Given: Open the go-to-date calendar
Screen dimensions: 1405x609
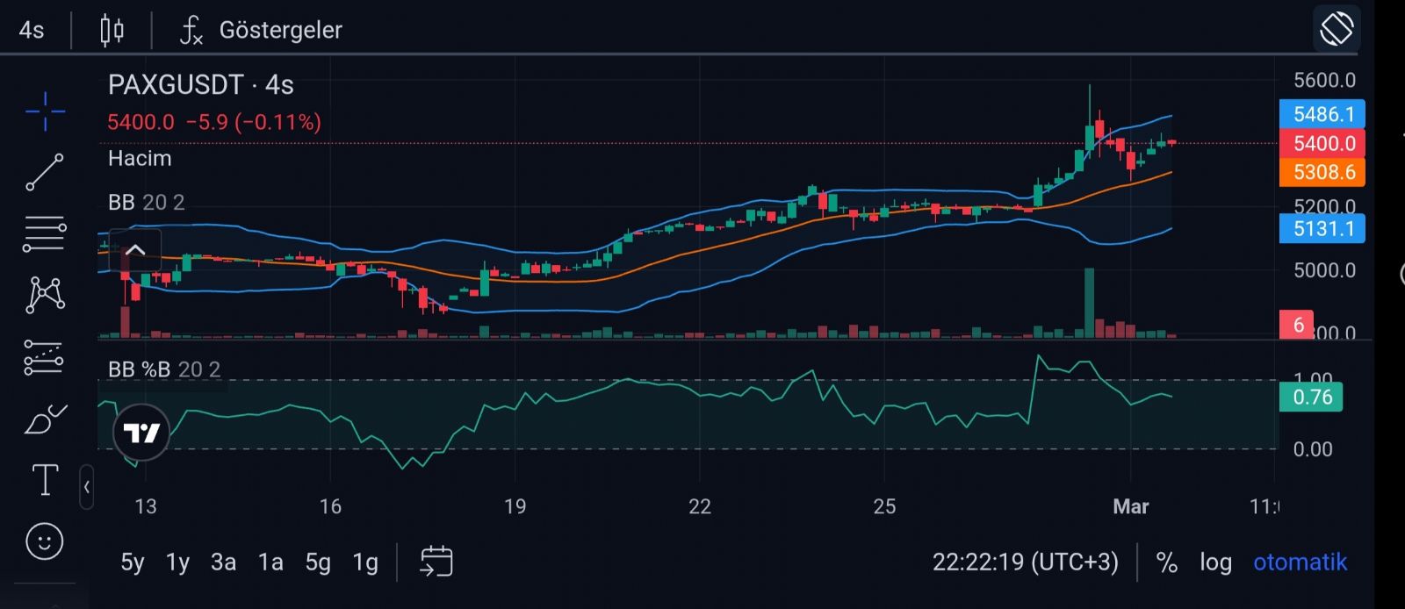Looking at the screenshot, I should (436, 562).
